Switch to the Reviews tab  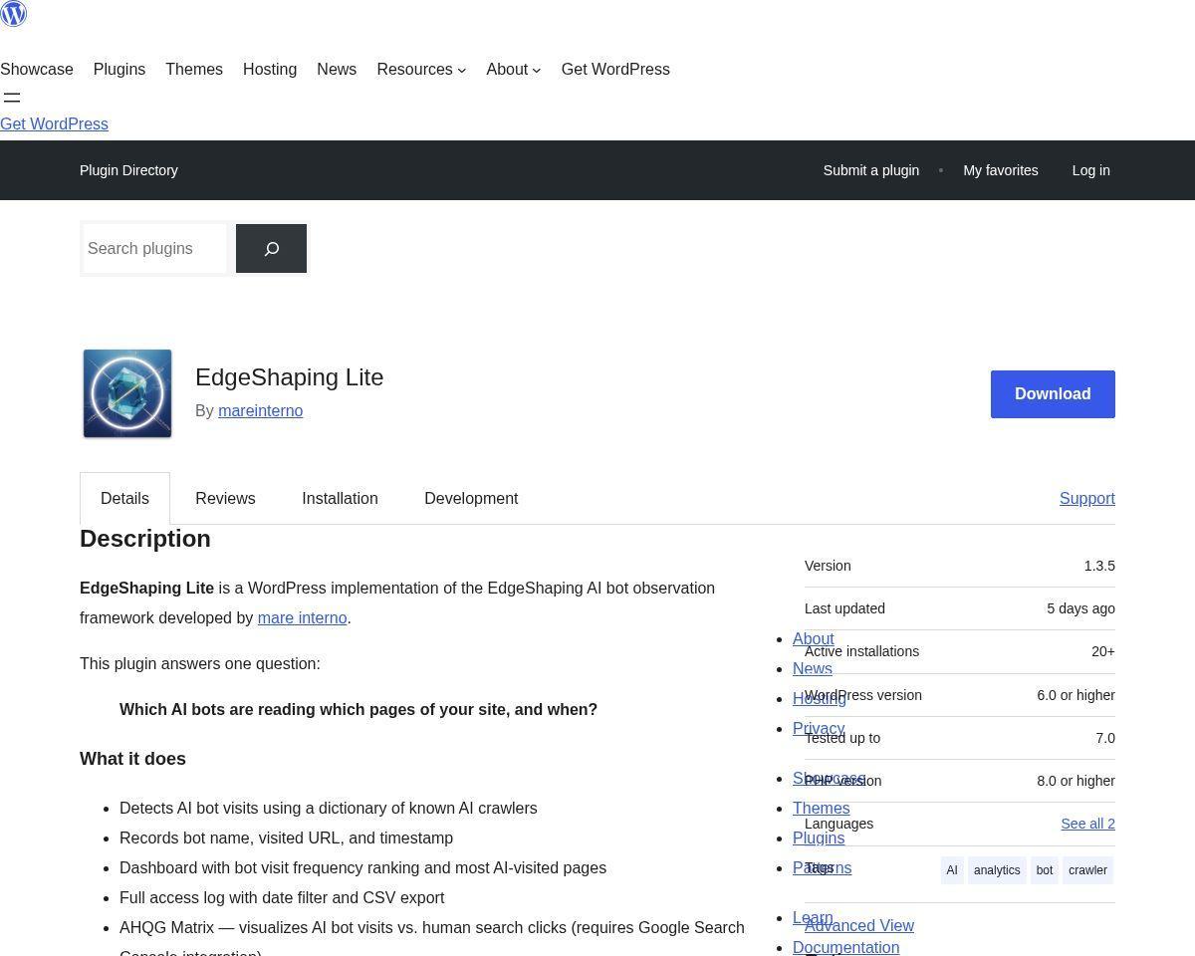pyautogui.click(x=225, y=499)
